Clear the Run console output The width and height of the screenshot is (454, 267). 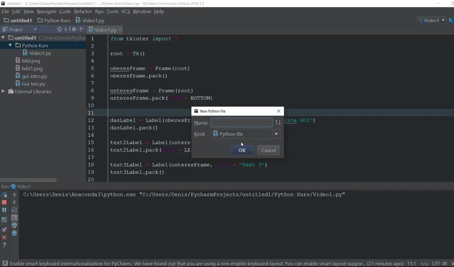click(x=14, y=233)
